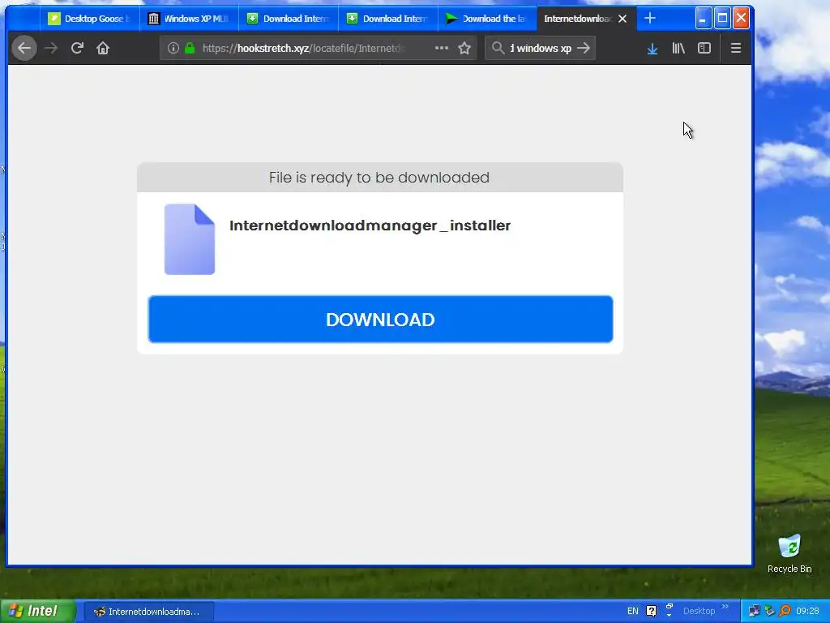Reload the current page
830x623 pixels.
click(x=77, y=48)
